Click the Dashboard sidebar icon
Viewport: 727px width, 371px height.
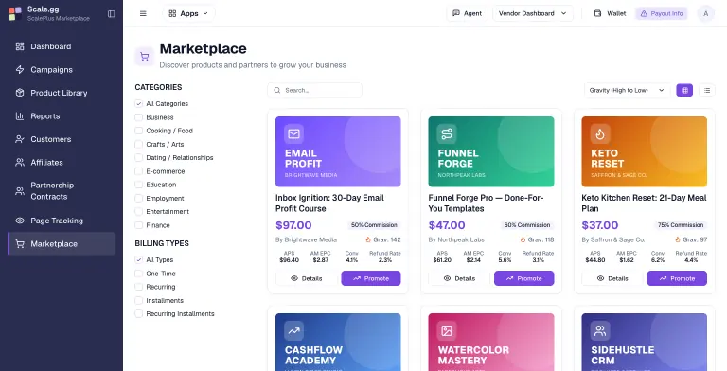pos(20,46)
